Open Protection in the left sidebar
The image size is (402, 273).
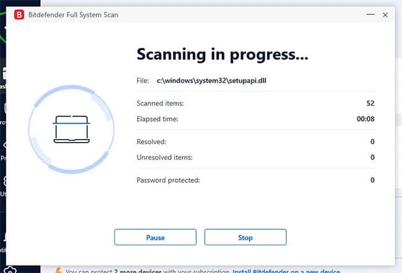pos(2,111)
